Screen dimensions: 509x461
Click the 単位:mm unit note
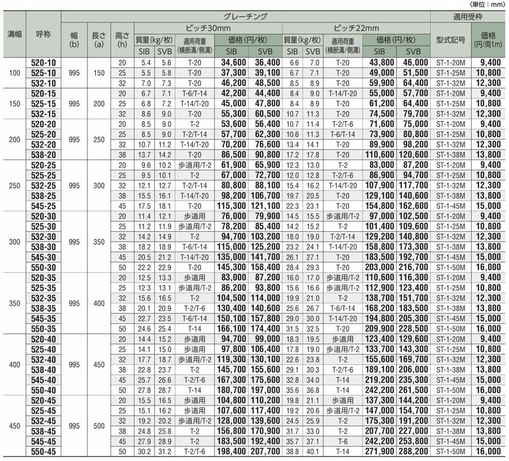tap(487, 5)
